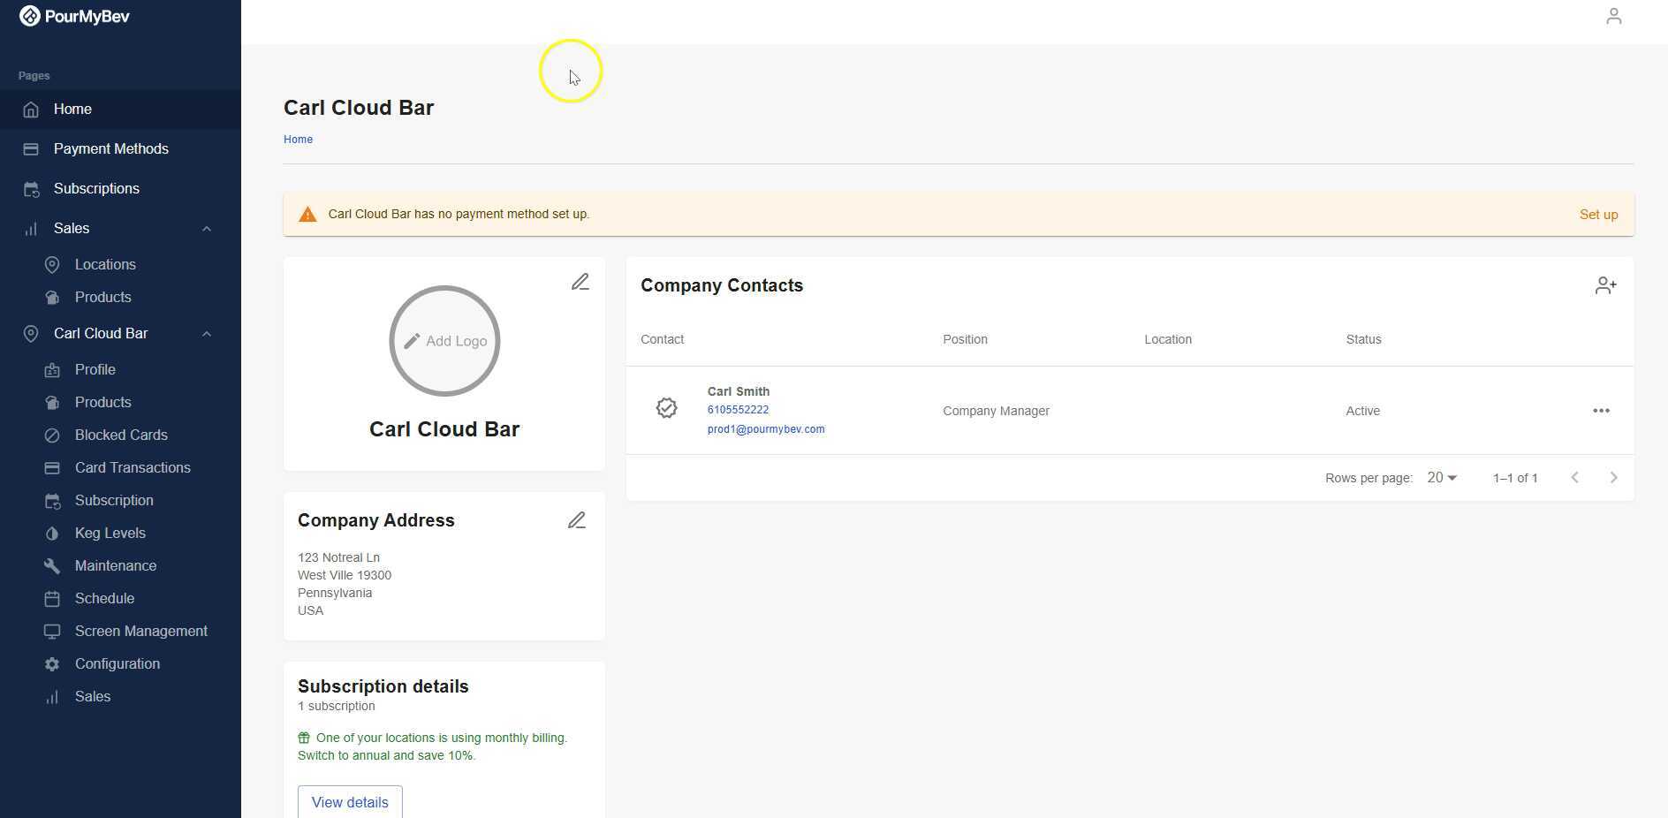The height and width of the screenshot is (818, 1668).
Task: Click email prod1@pourmybev.com
Action: click(x=766, y=429)
